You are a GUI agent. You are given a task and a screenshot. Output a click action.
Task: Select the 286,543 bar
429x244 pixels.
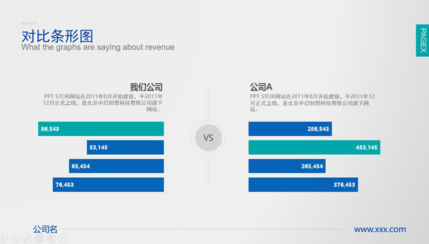pyautogui.click(x=290, y=128)
